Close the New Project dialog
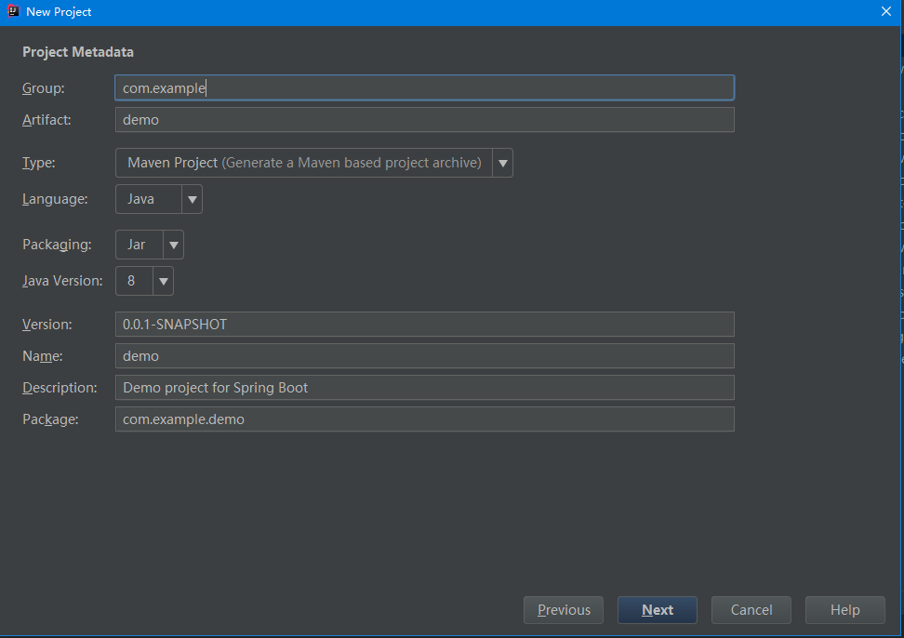 click(x=885, y=12)
